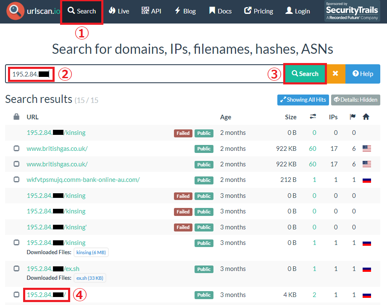The width and height of the screenshot is (387, 305).
Task: Open the API page in navbar
Action: [x=151, y=11]
